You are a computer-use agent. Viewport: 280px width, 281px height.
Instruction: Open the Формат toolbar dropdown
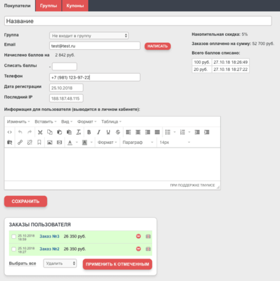pos(107,143)
